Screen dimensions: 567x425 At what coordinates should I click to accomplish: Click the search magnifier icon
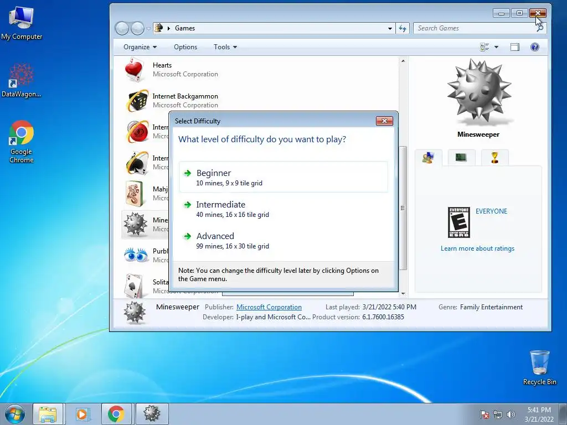click(x=540, y=28)
